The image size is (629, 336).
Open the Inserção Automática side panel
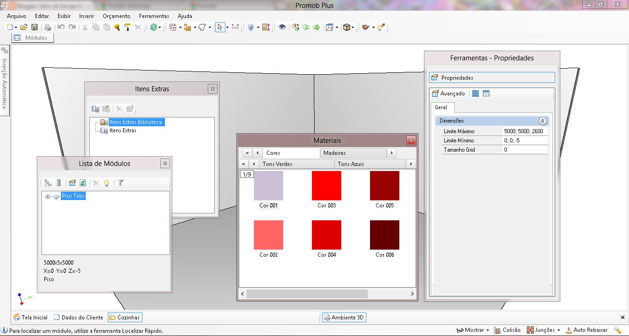coord(5,81)
